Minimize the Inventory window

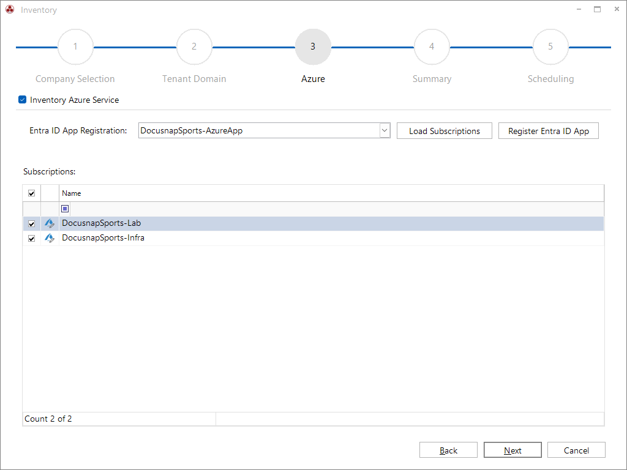pyautogui.click(x=579, y=9)
